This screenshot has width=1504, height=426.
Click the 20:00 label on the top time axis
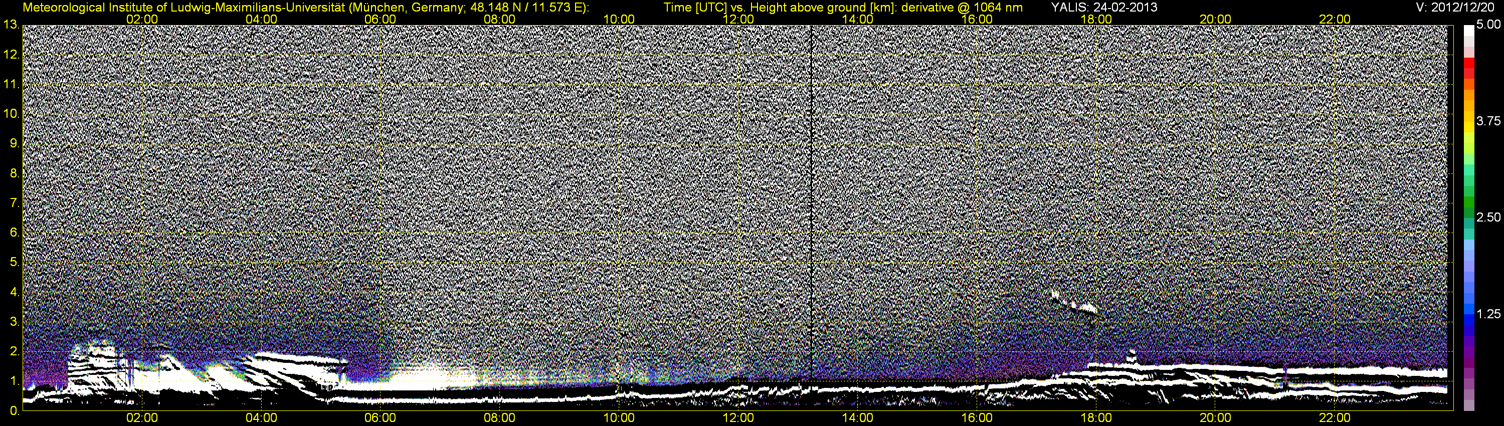pos(1216,19)
